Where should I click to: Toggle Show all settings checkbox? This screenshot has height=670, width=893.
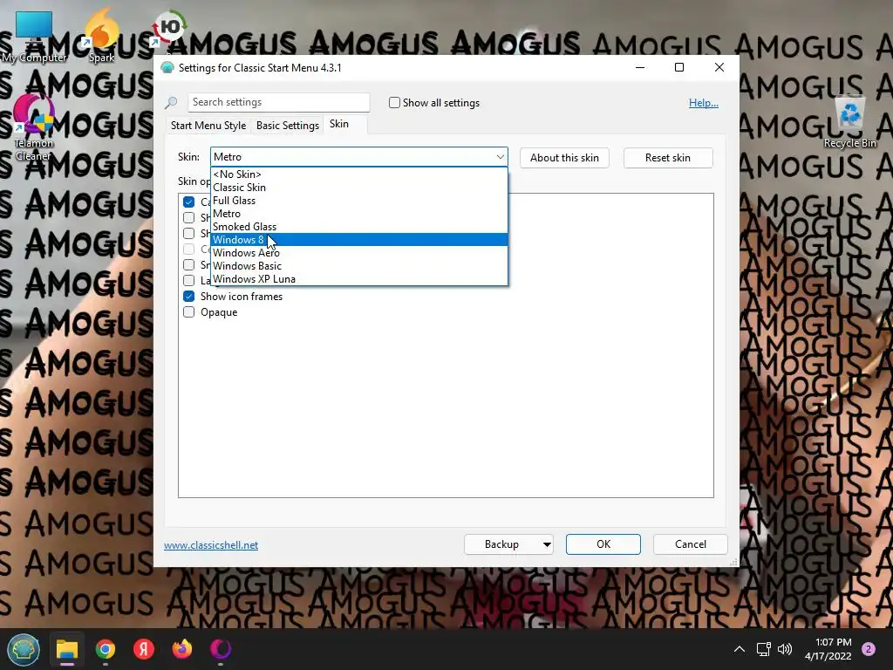394,103
